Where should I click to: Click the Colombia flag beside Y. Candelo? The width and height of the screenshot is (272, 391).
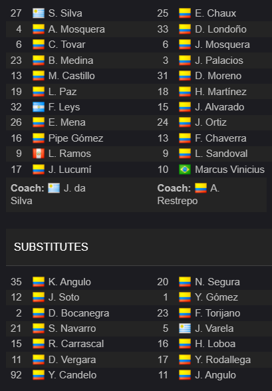coord(39,375)
